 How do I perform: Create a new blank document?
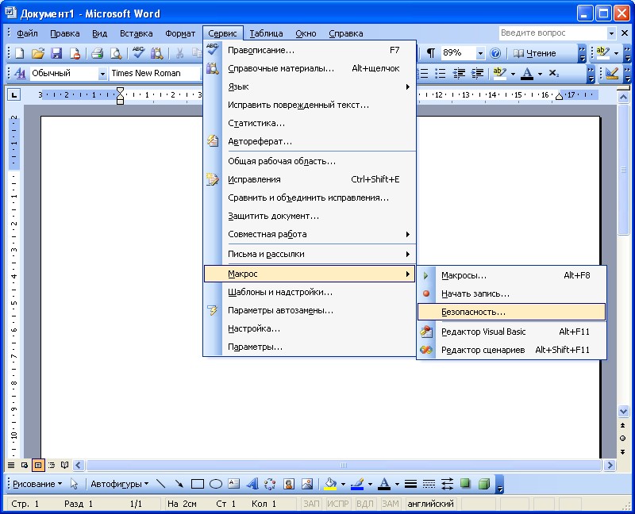coord(19,53)
